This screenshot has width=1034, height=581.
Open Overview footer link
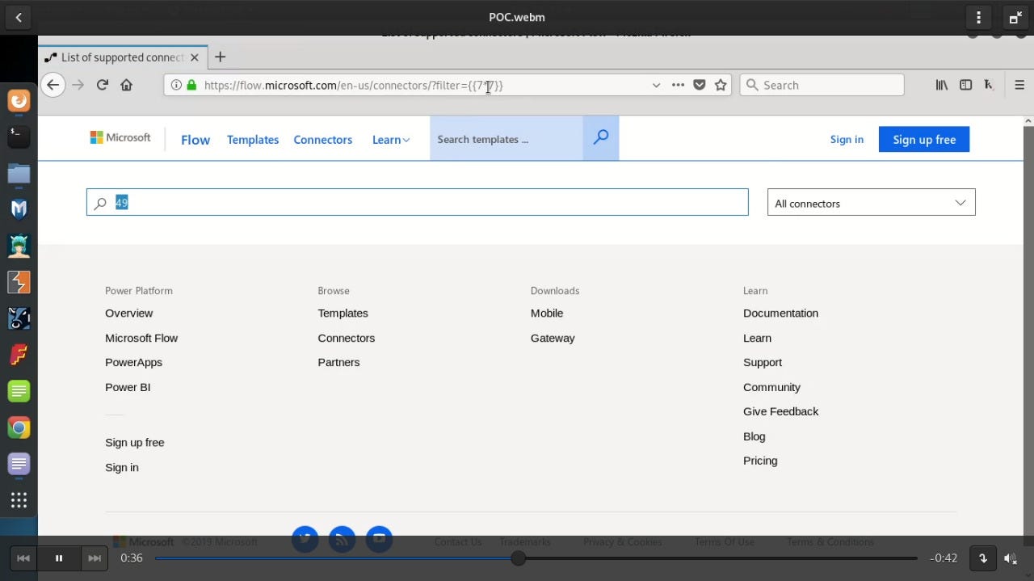pos(128,314)
